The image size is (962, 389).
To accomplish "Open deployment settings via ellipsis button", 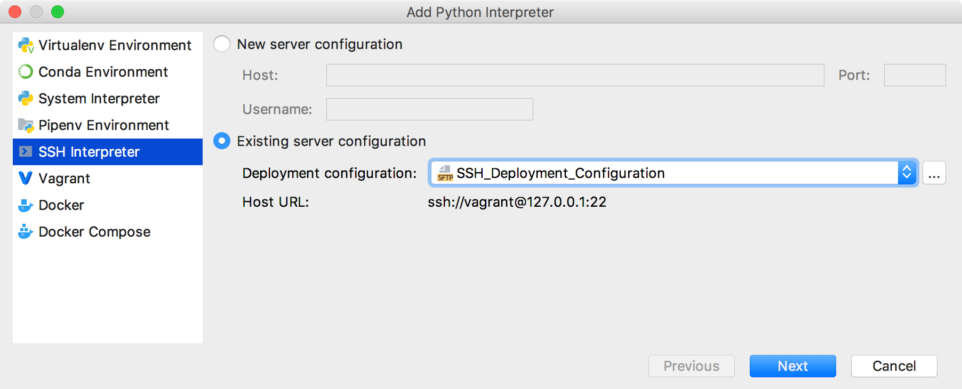I will [934, 173].
